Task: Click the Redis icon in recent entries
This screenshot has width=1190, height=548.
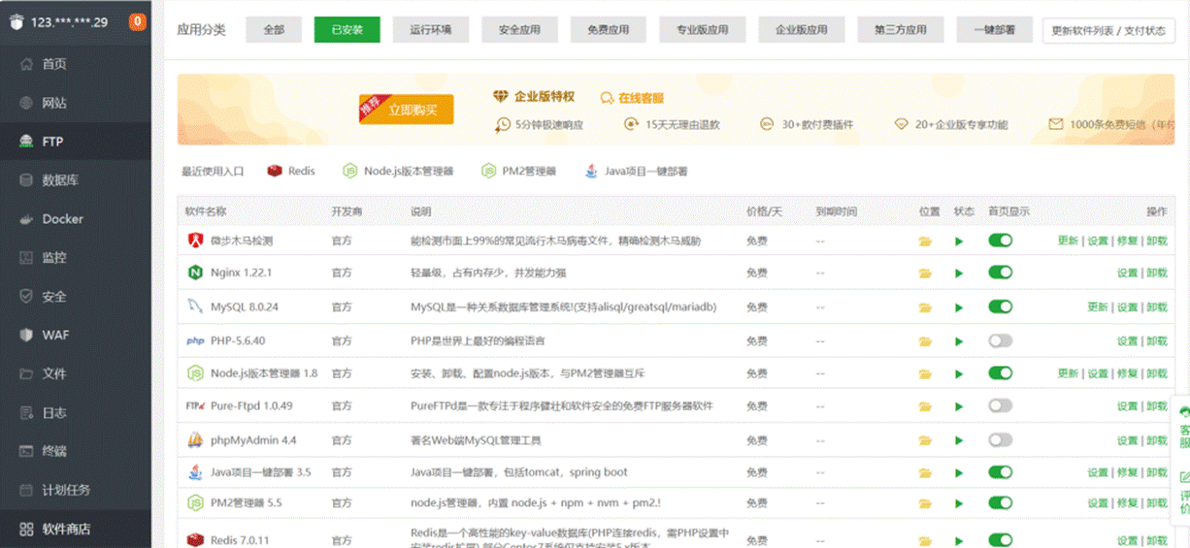Action: click(x=275, y=171)
